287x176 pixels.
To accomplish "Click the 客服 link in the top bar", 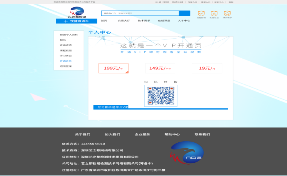I will tap(231, 2).
